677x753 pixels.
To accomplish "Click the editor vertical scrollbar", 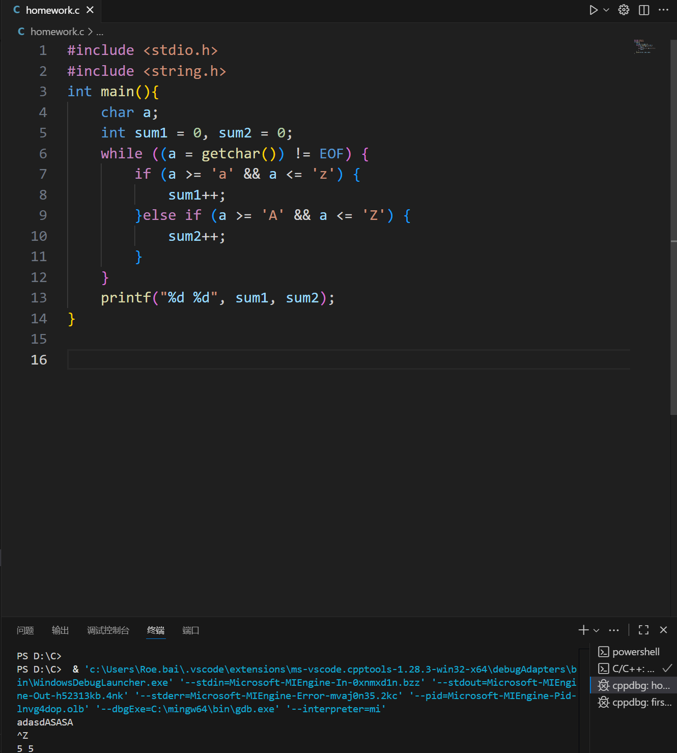I will tap(673, 227).
